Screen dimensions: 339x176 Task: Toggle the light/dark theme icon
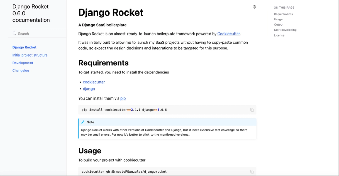point(254,7)
